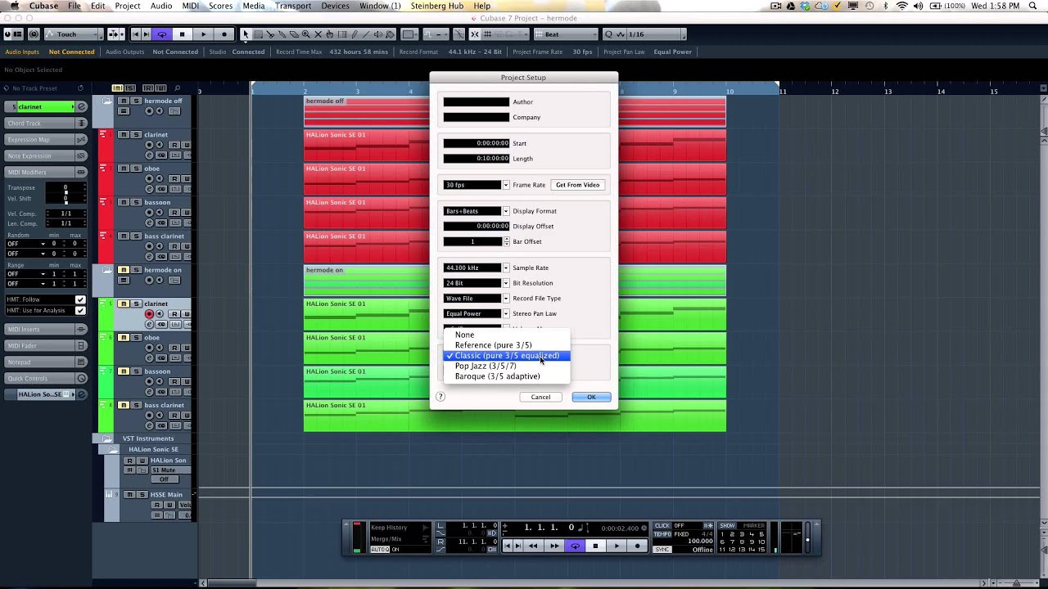
Task: Select the Erase tool in toolbar
Action: pyautogui.click(x=294, y=34)
